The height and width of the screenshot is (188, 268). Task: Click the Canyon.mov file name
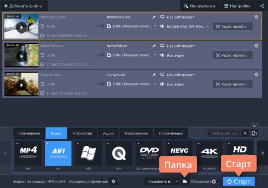tap(51, 75)
